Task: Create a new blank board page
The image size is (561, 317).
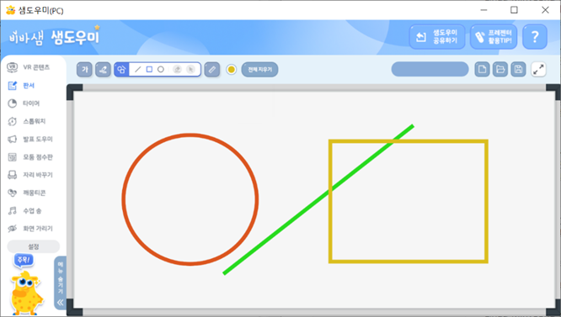Action: click(482, 69)
